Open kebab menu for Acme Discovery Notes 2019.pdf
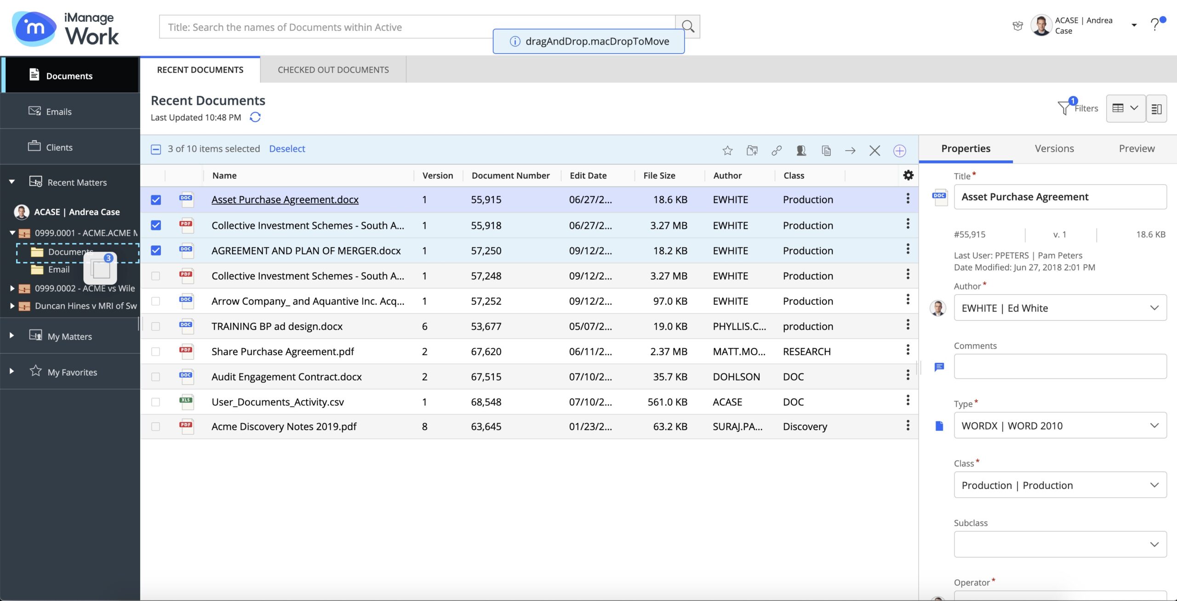 (908, 425)
